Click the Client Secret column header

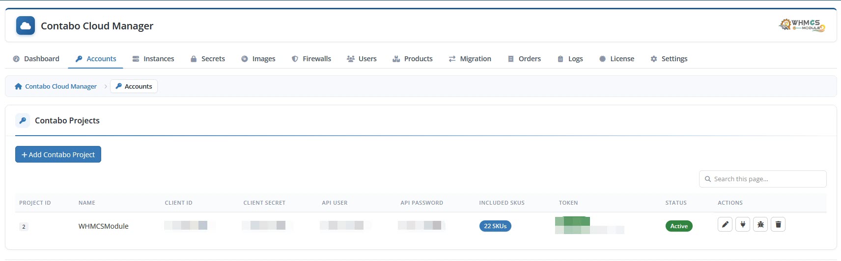[x=264, y=203]
